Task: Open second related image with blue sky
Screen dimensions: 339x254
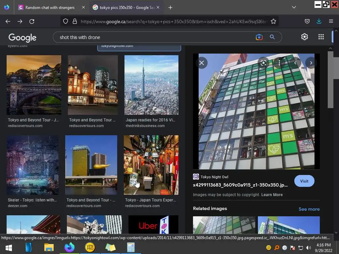Action: 289,225
